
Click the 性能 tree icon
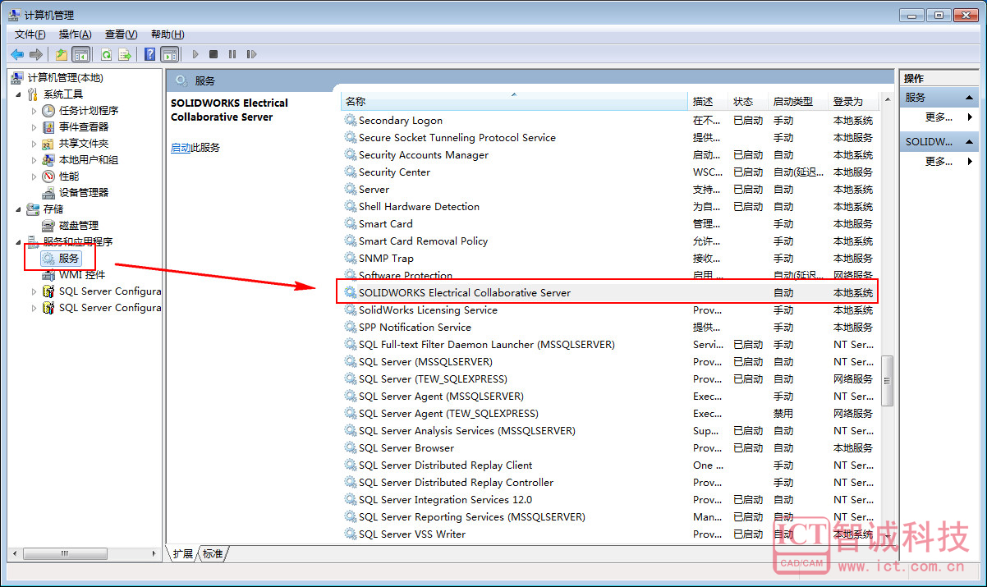point(48,176)
